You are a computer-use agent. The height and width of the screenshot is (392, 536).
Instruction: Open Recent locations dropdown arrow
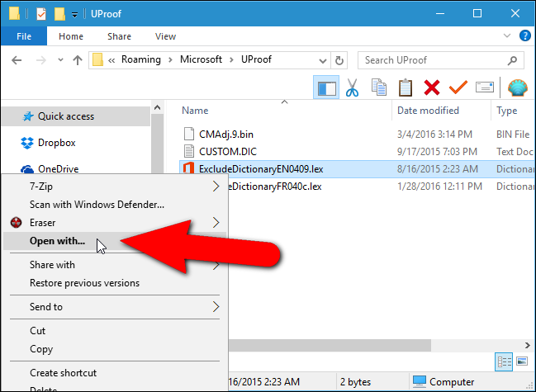[60, 60]
